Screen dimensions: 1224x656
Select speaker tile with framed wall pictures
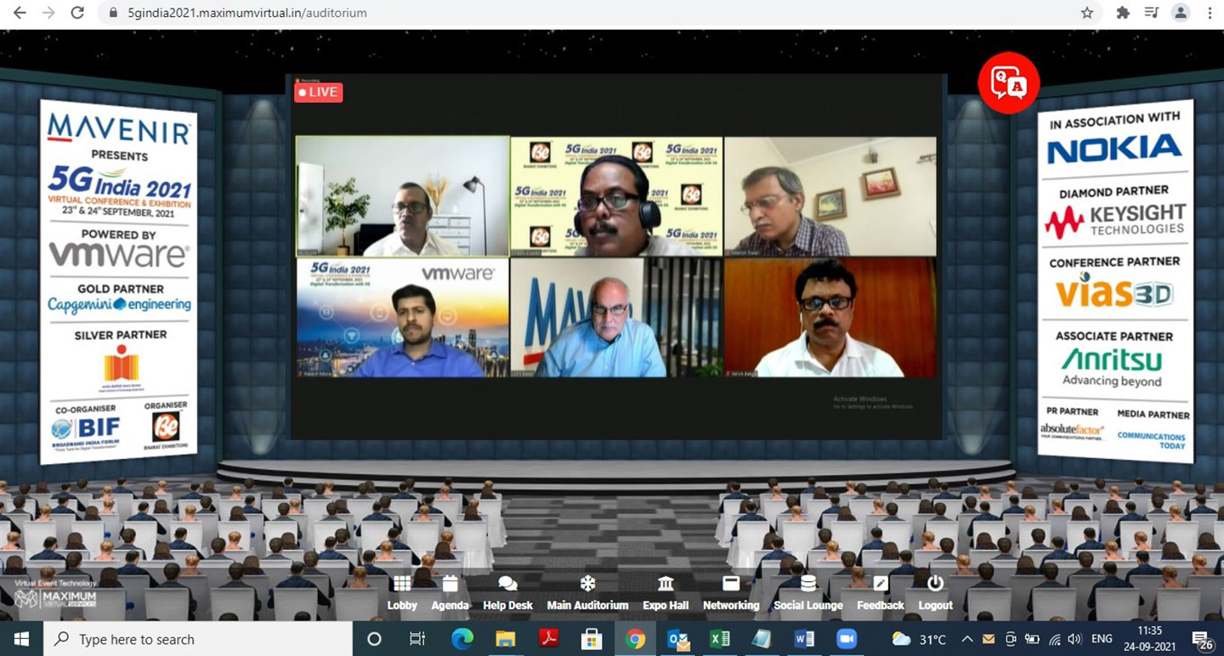(830, 196)
